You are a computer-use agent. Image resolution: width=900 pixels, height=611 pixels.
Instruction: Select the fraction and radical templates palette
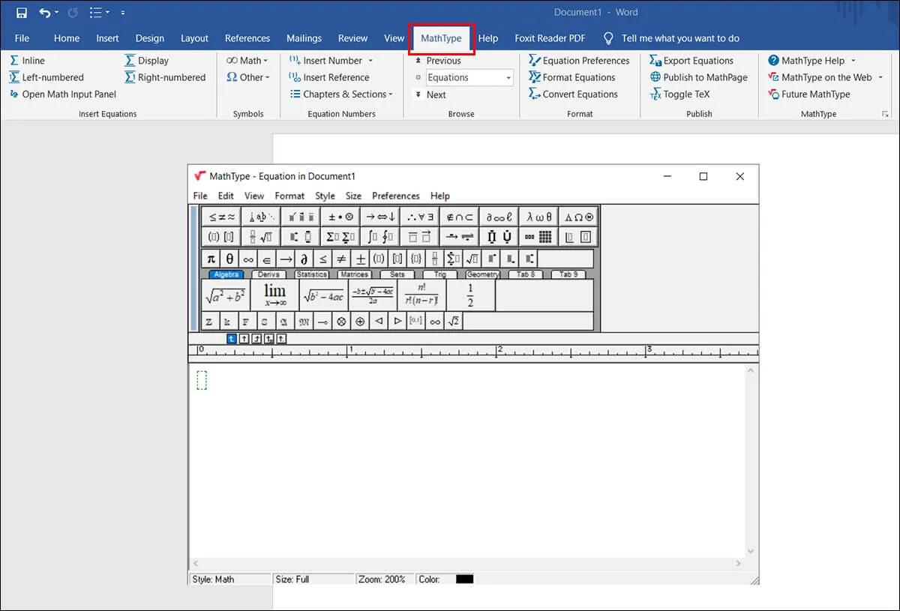coord(260,236)
